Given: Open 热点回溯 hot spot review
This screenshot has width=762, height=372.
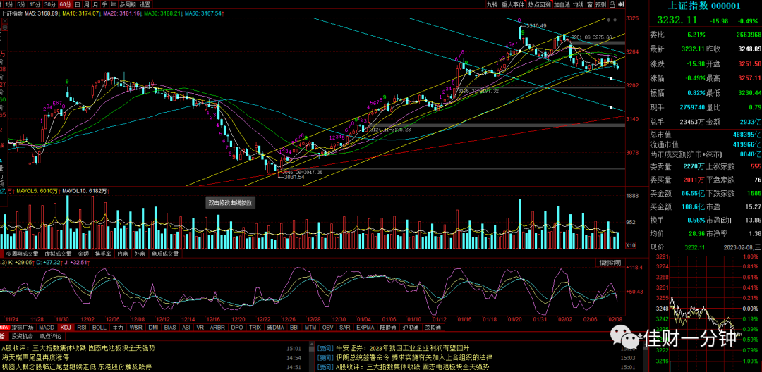Looking at the screenshot, I should [x=540, y=4].
